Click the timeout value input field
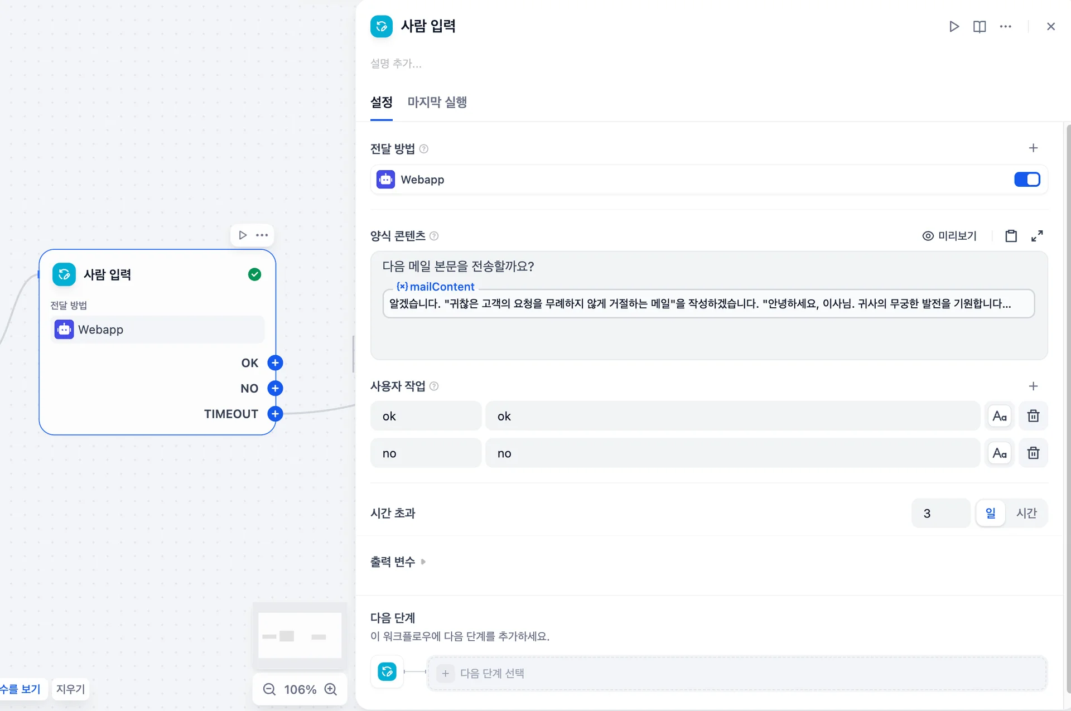Image resolution: width=1071 pixels, height=711 pixels. [x=940, y=513]
